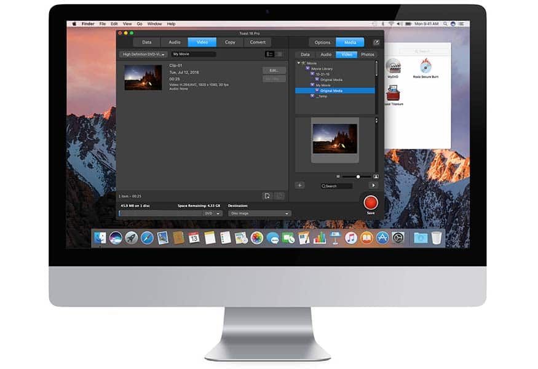Switch to the Options panel tab
Image resolution: width=538 pixels, height=369 pixels.
[x=323, y=42]
